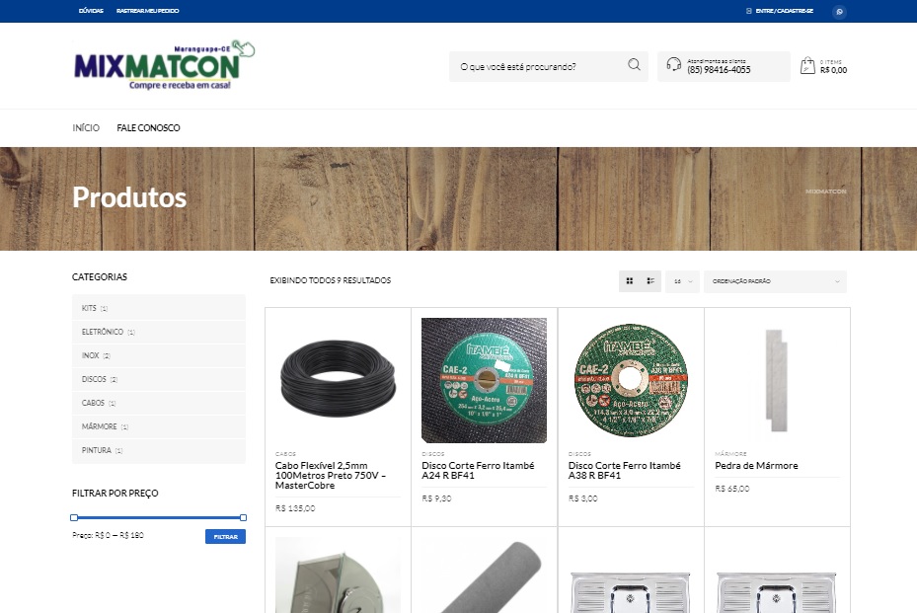The width and height of the screenshot is (917, 613).
Task: Open the Rastrear Meu Pedido link
Action: pyautogui.click(x=148, y=11)
